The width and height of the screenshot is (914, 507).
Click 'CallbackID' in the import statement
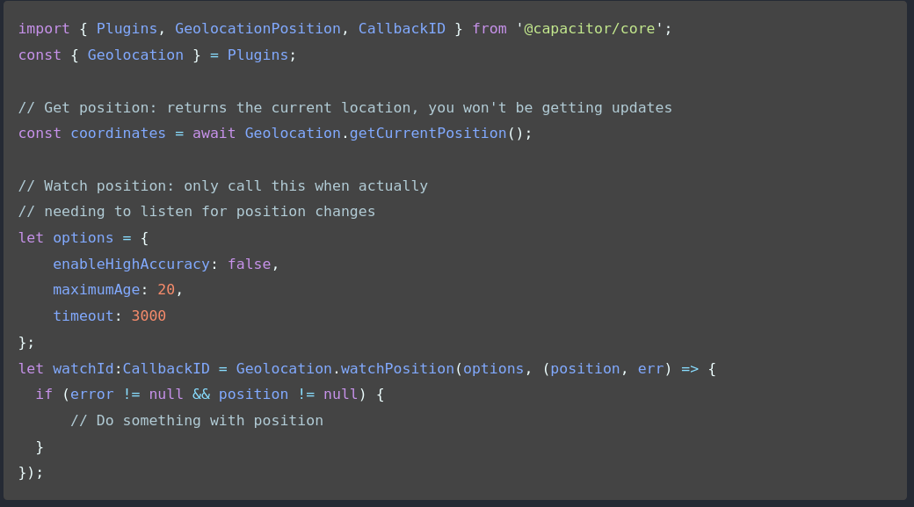coord(402,28)
